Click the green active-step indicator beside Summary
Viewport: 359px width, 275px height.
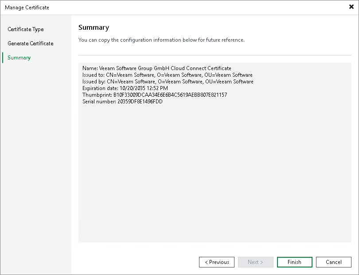tap(3, 58)
